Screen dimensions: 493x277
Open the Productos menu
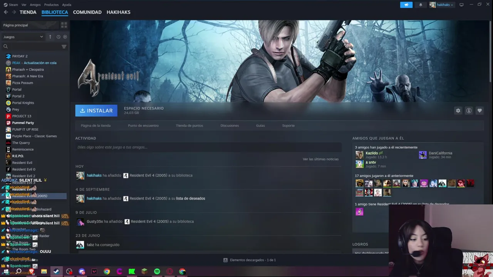tap(51, 5)
